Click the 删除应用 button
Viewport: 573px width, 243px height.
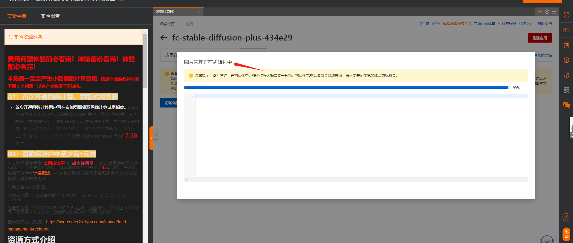tap(540, 38)
